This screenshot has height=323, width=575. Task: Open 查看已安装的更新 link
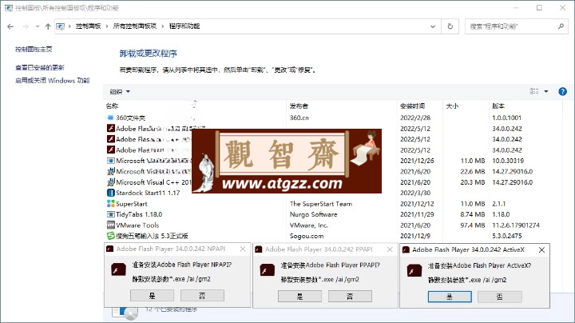click(x=40, y=67)
